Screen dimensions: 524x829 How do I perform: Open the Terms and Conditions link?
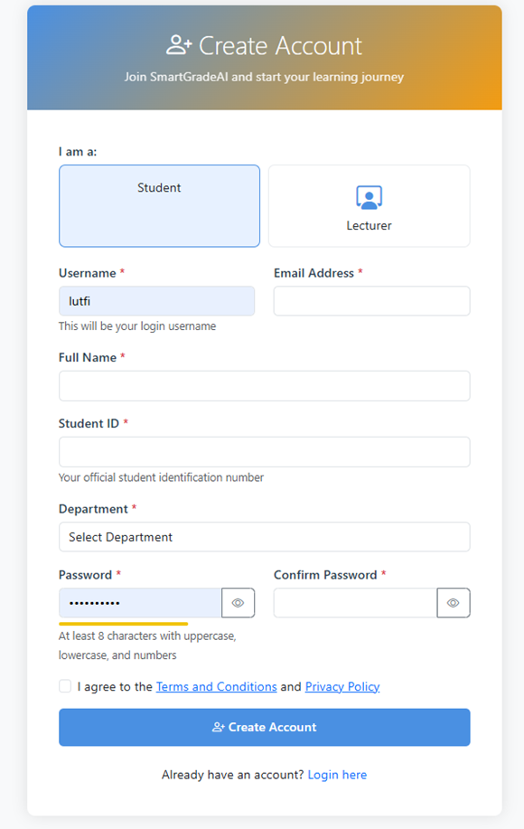[x=216, y=686]
